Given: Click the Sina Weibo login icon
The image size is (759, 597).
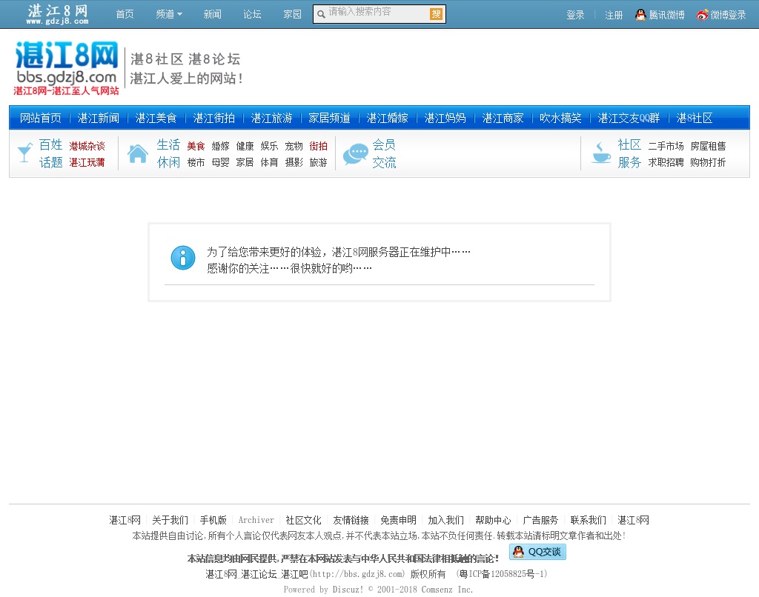Looking at the screenshot, I should 702,15.
